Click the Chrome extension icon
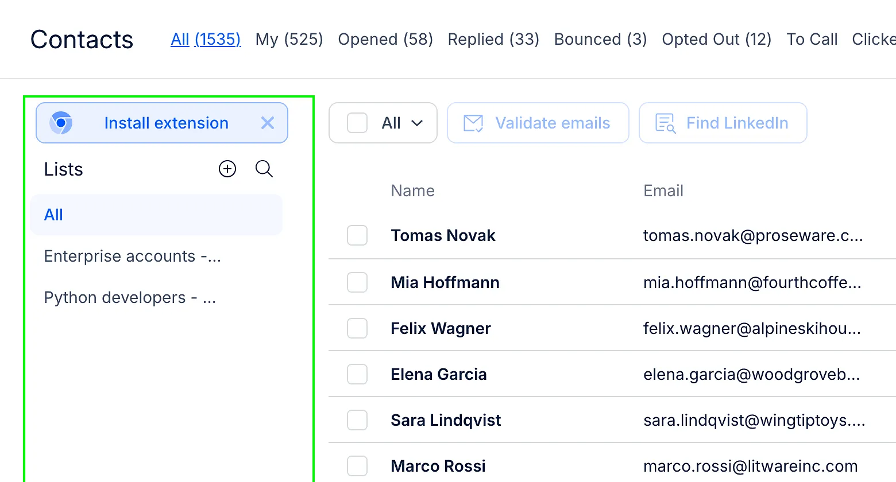 [61, 123]
